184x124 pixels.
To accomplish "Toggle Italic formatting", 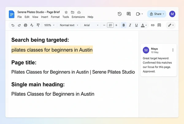I will click(x=130, y=25).
